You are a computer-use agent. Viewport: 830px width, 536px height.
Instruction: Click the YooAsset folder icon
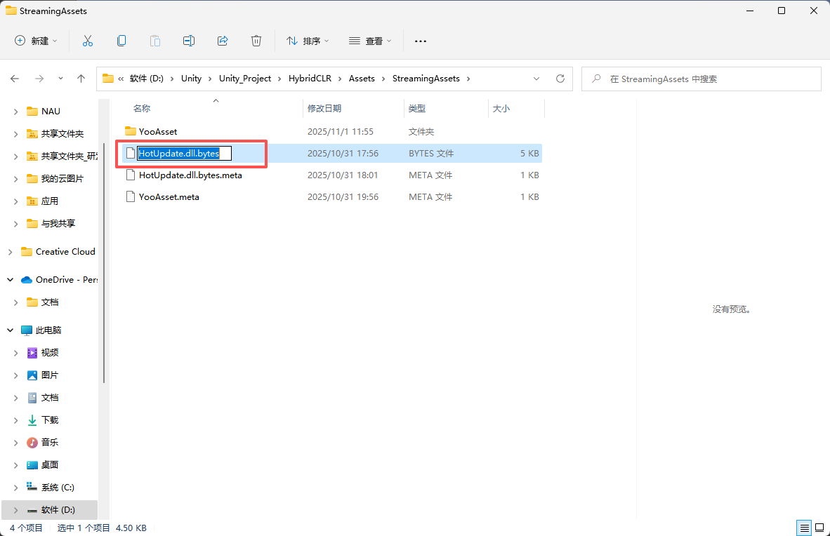tap(130, 130)
